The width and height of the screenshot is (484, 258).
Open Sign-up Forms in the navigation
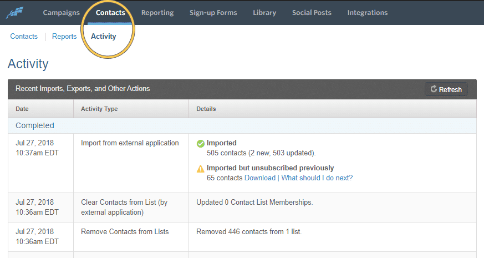(213, 13)
